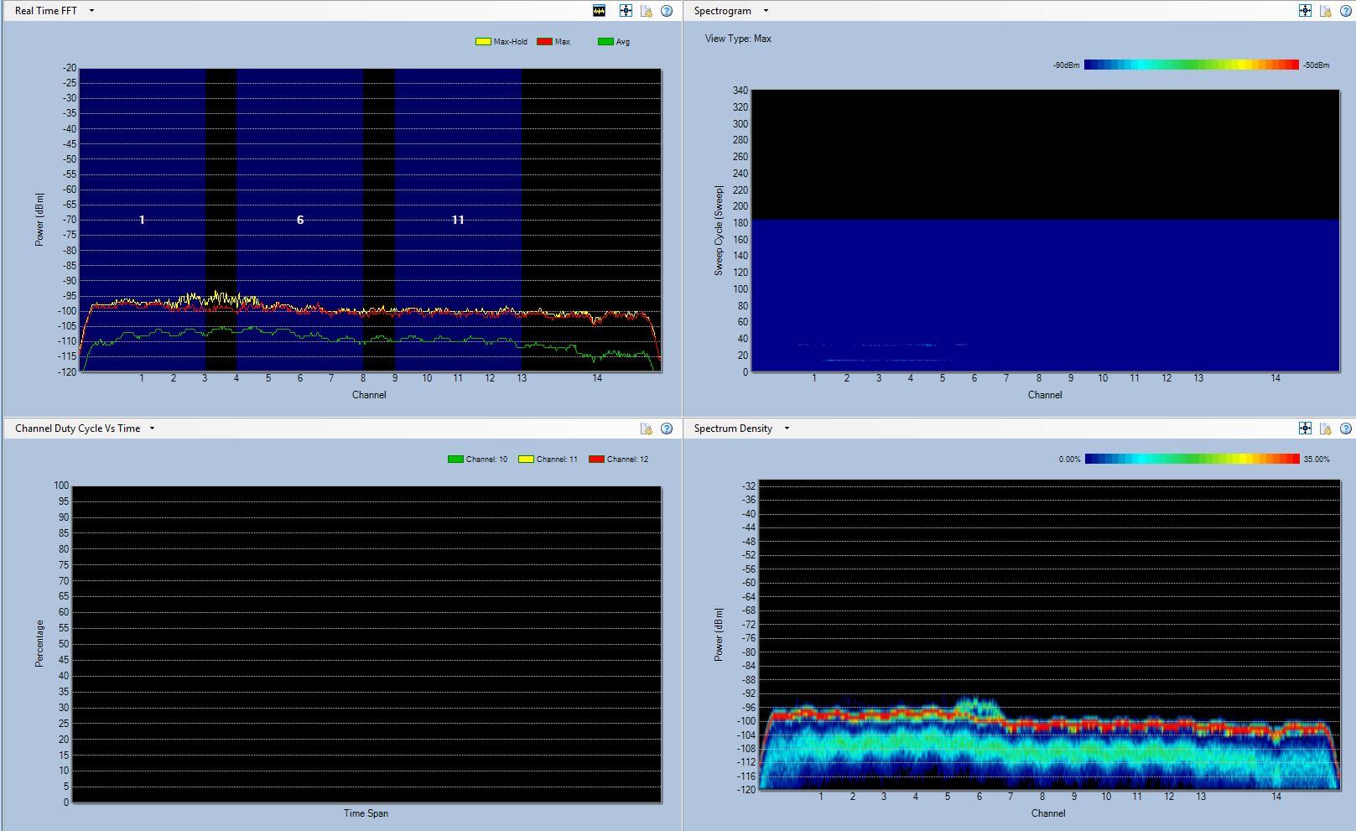Open Real Time FFT panel settings

(x=647, y=11)
